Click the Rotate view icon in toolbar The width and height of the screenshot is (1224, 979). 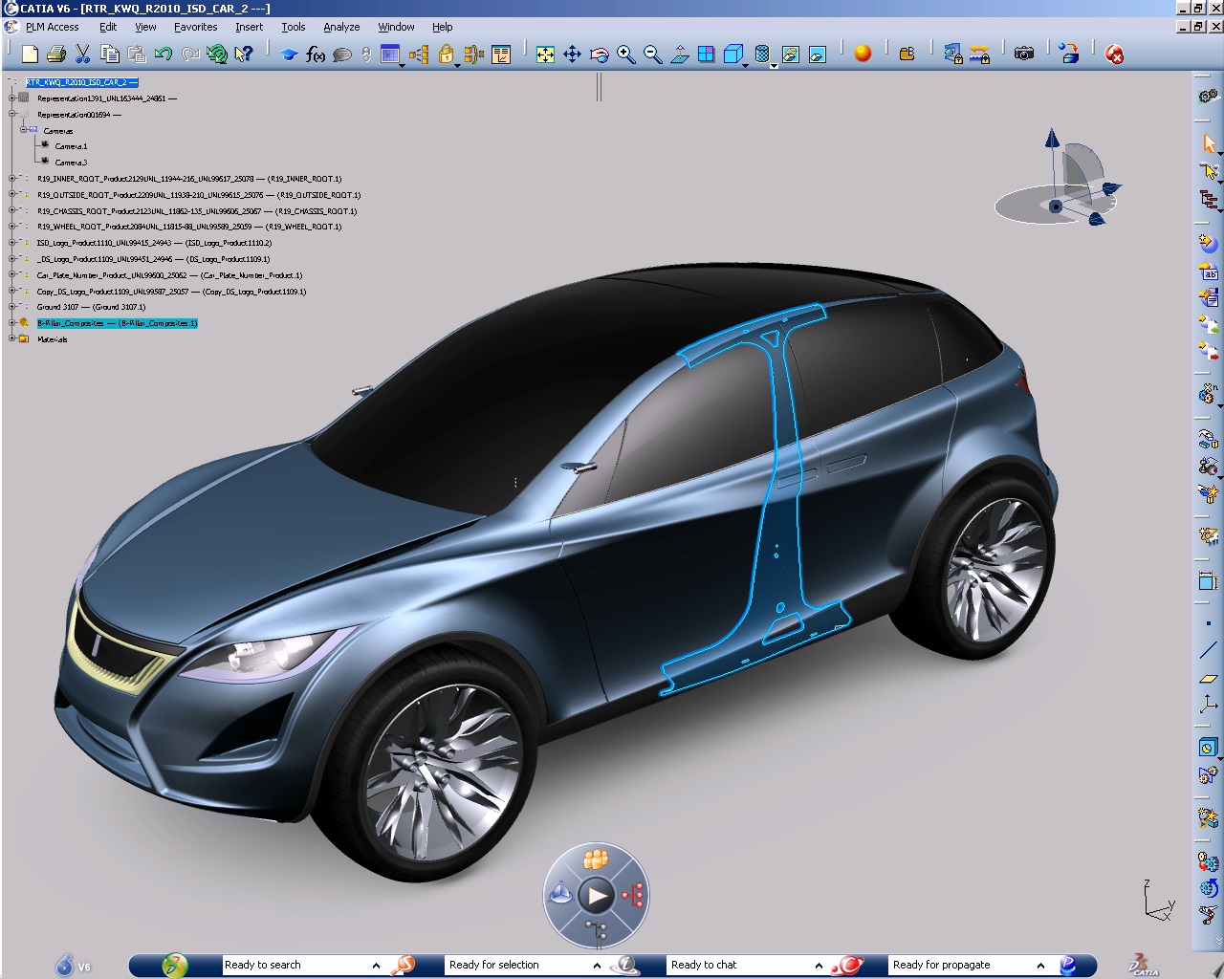click(600, 55)
